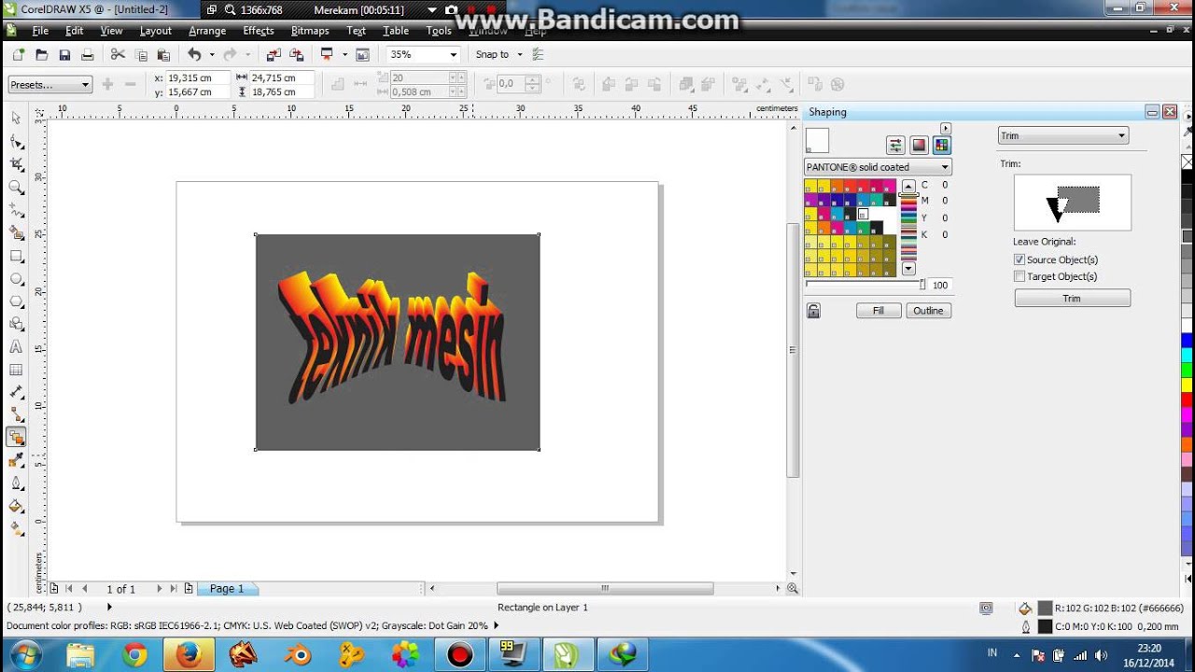
Task: Click the width field 24,715 cm
Action: 282,78
